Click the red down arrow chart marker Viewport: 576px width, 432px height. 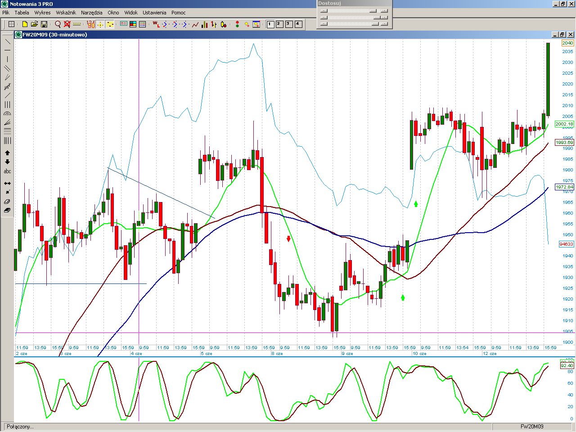[288, 238]
